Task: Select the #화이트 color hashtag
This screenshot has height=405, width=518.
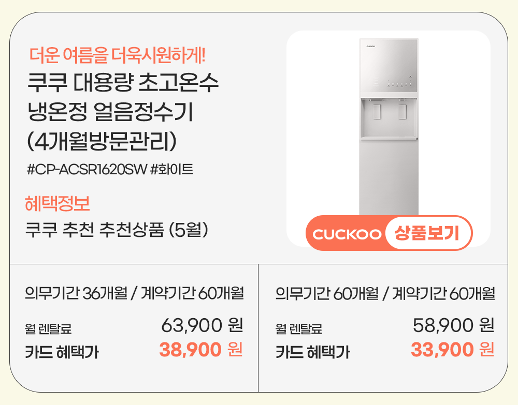Action: click(x=171, y=169)
